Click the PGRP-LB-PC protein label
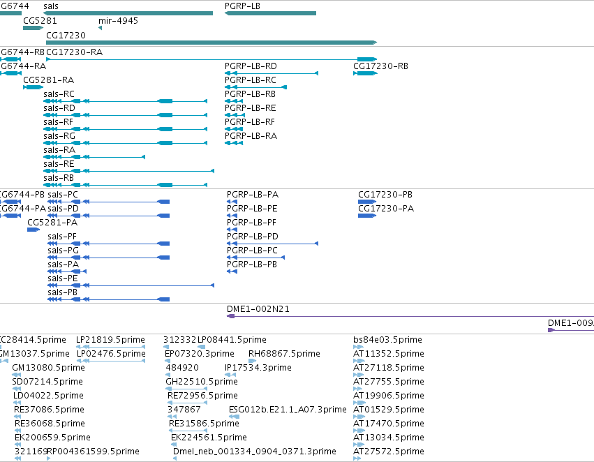 252,251
